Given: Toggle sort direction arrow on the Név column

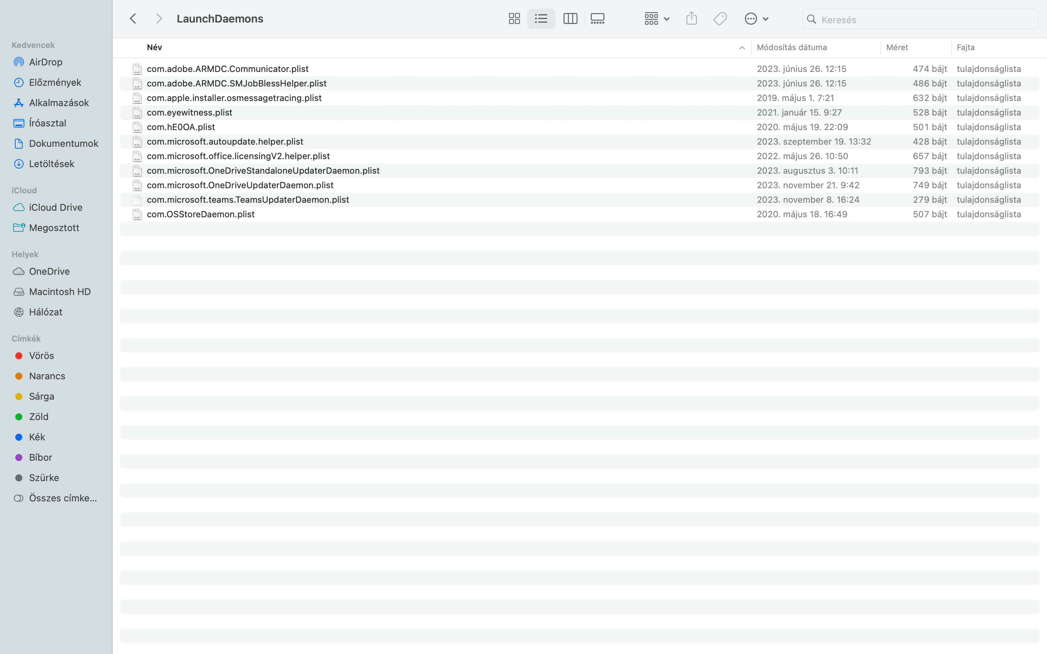Looking at the screenshot, I should point(742,48).
